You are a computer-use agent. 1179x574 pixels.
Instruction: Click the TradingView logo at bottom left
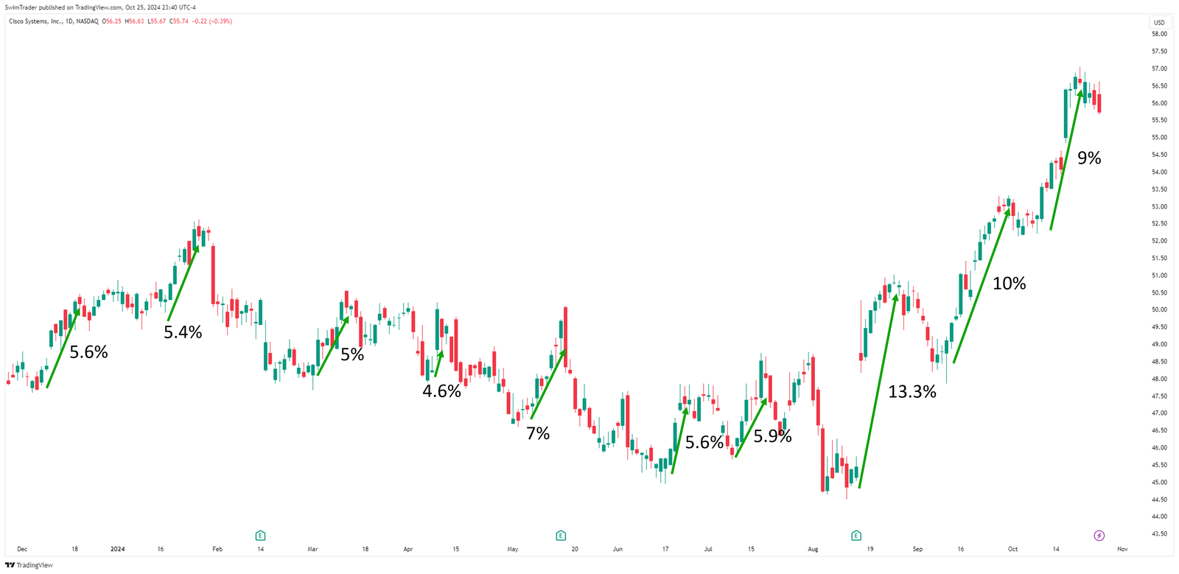(29, 565)
